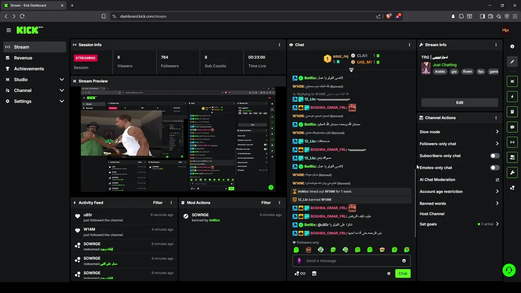Image resolution: width=521 pixels, height=293 pixels.
Task: Open Achievements in the left sidebar
Action: tap(35, 69)
